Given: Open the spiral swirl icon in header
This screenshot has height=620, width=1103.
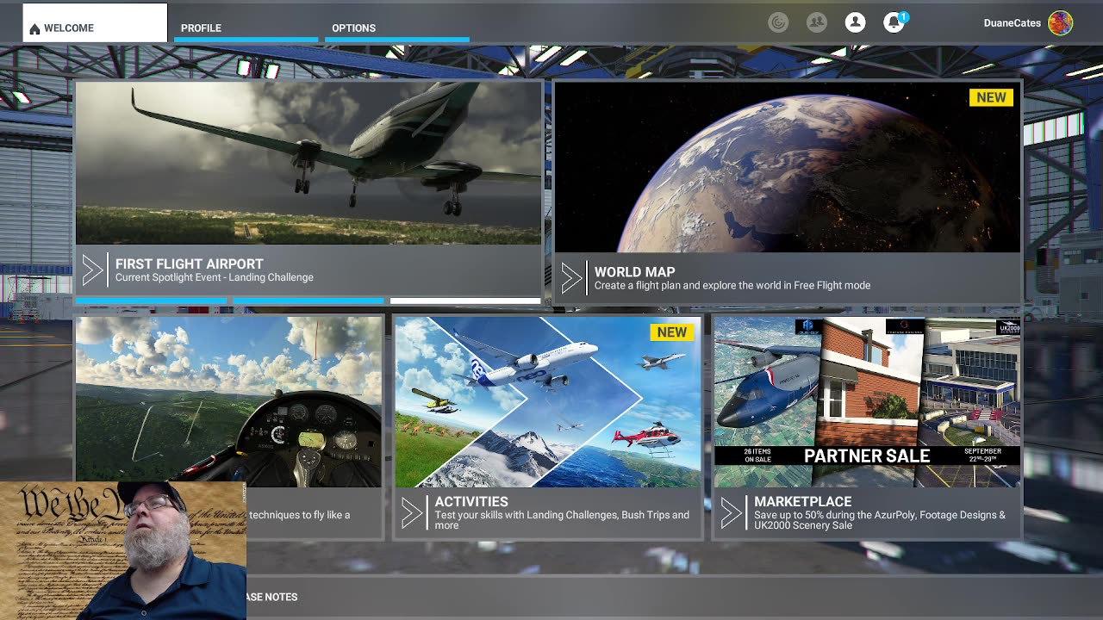Looking at the screenshot, I should [778, 23].
